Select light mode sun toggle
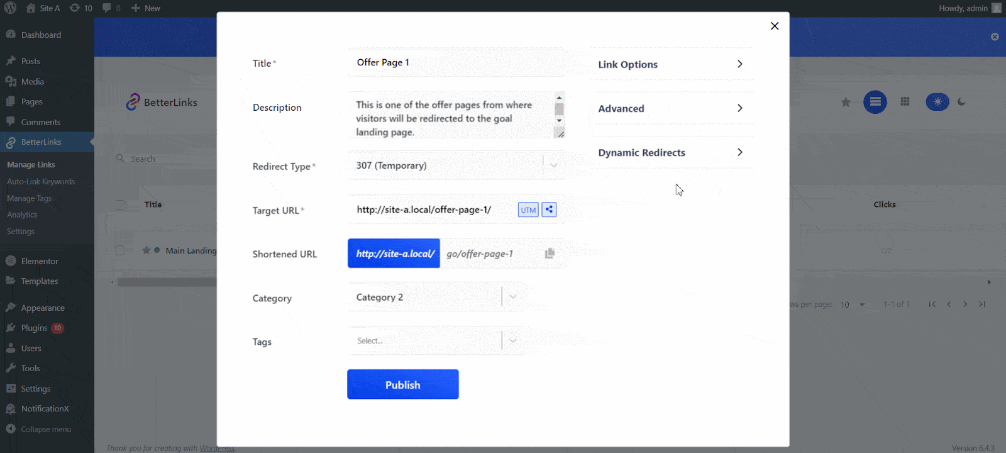This screenshot has width=1006, height=453. pos(937,102)
